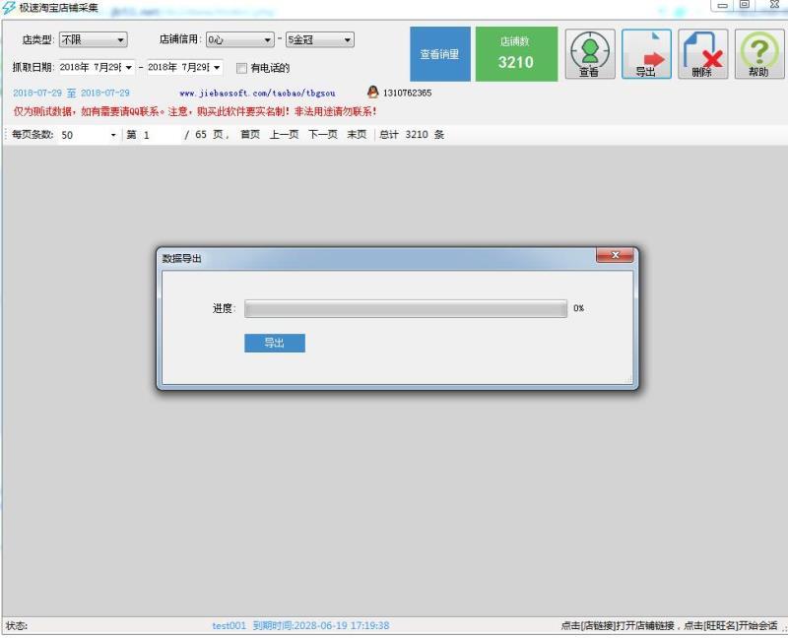This screenshot has width=788, height=638.
Task: Click the 查看 user icon button
Action: pyautogui.click(x=590, y=54)
